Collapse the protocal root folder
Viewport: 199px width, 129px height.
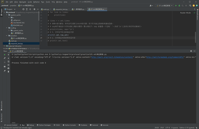[x=4, y=12]
